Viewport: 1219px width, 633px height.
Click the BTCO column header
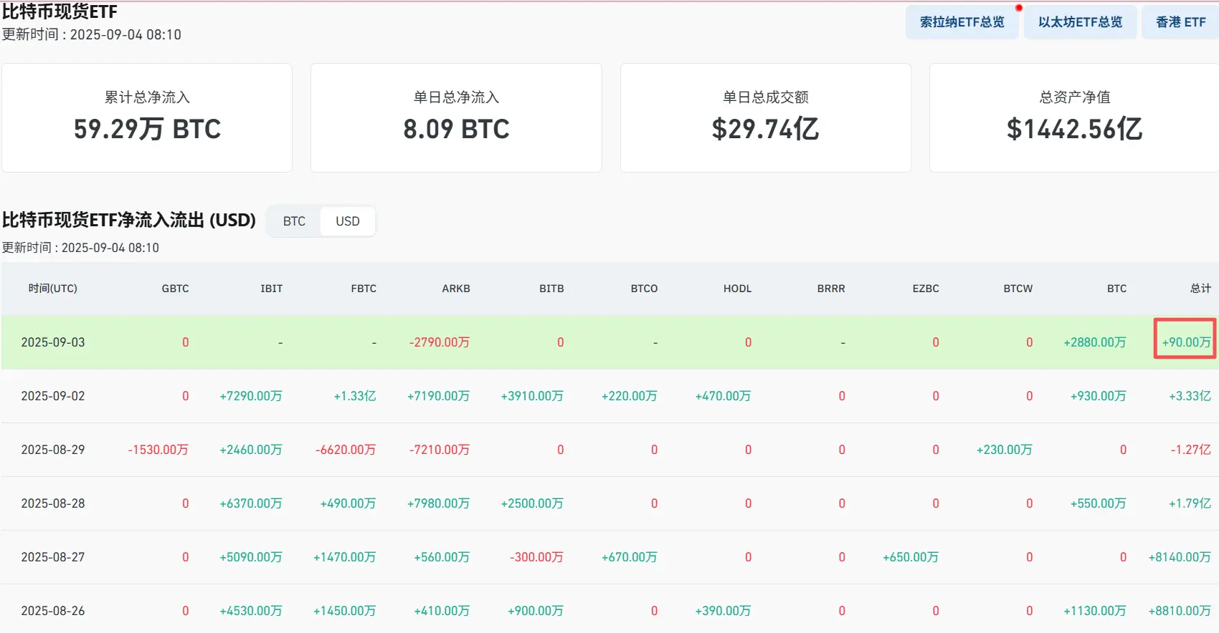pos(644,289)
